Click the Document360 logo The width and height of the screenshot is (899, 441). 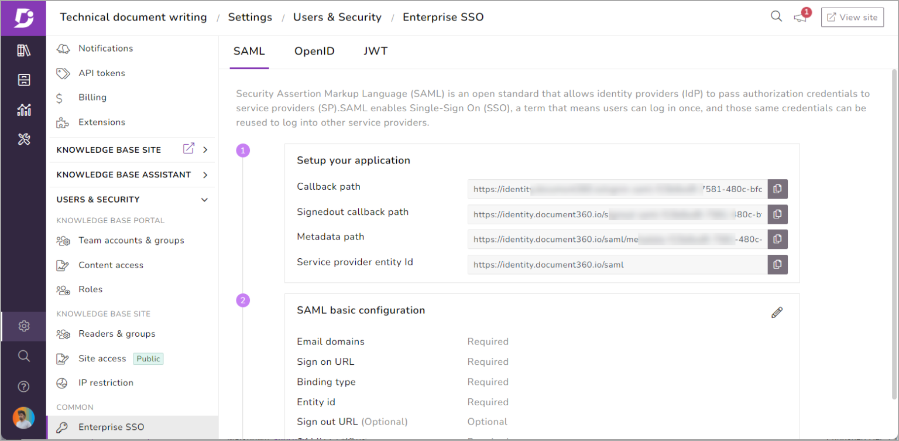point(23,18)
